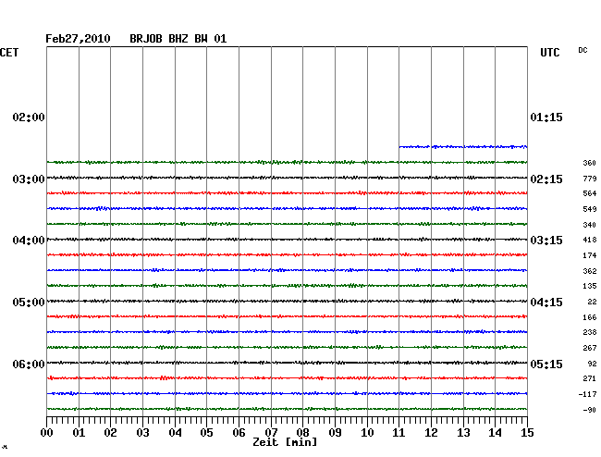This screenshot has width=601, height=457.
Task: Select the CET time label "02:00"
Action: [x=29, y=117]
